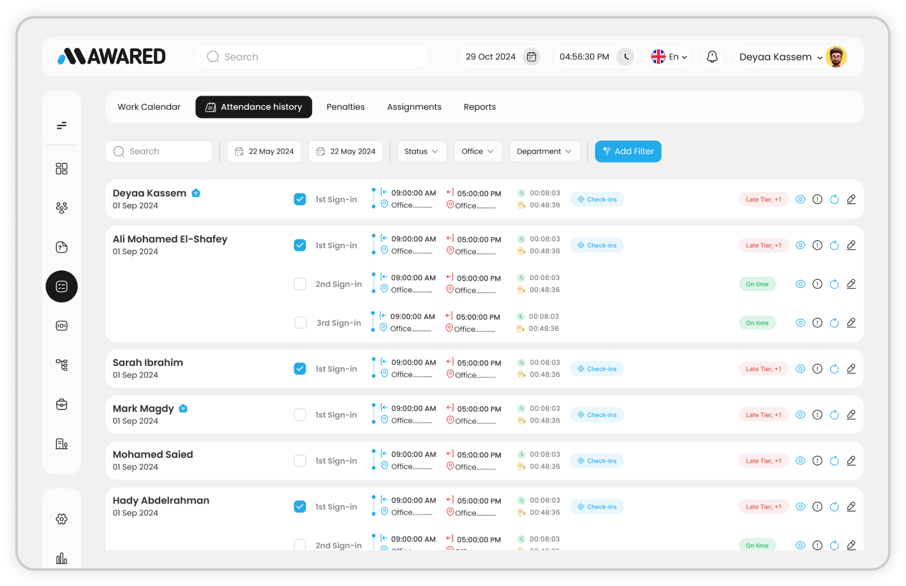This screenshot has height=586, width=906.
Task: Open the Work Calendar tab
Action: [149, 106]
